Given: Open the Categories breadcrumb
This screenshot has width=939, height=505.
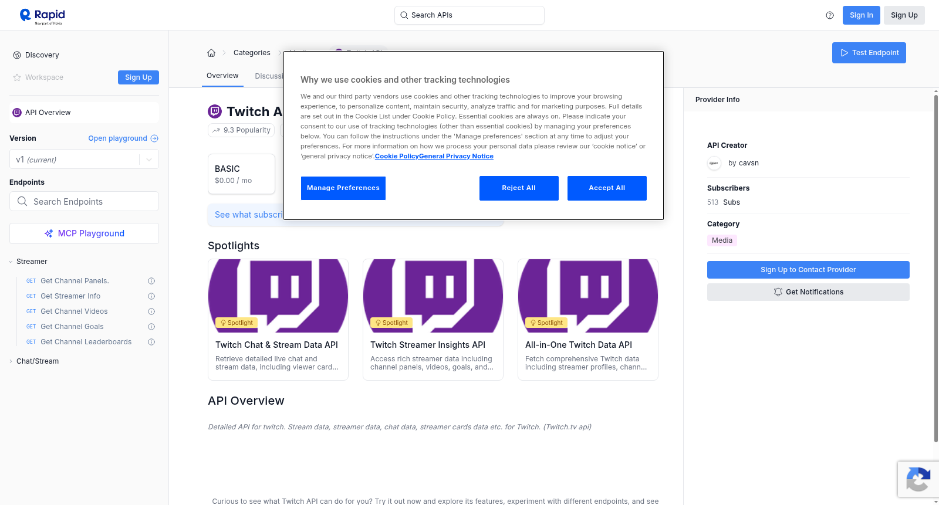Looking at the screenshot, I should click(252, 53).
